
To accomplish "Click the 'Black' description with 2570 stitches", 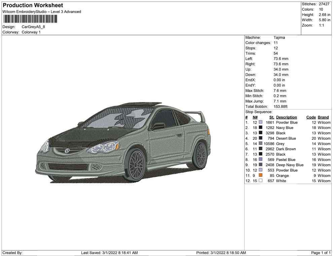I will (x=281, y=154).
